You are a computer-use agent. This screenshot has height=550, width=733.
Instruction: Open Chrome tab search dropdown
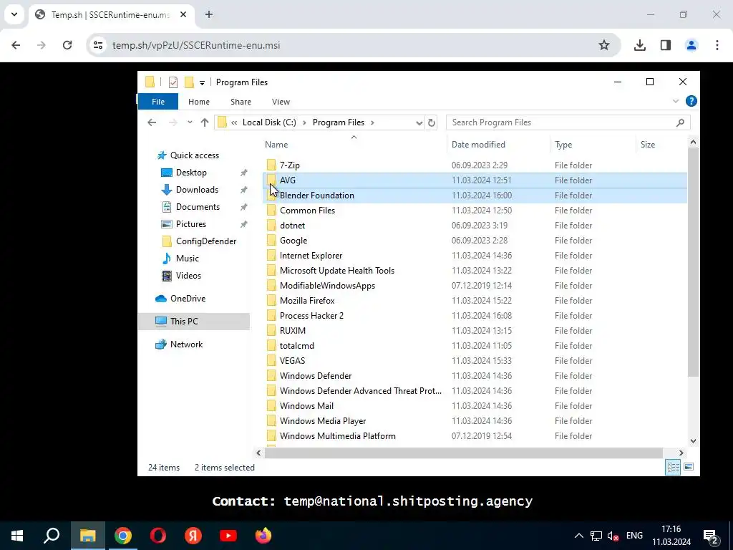[x=14, y=14]
